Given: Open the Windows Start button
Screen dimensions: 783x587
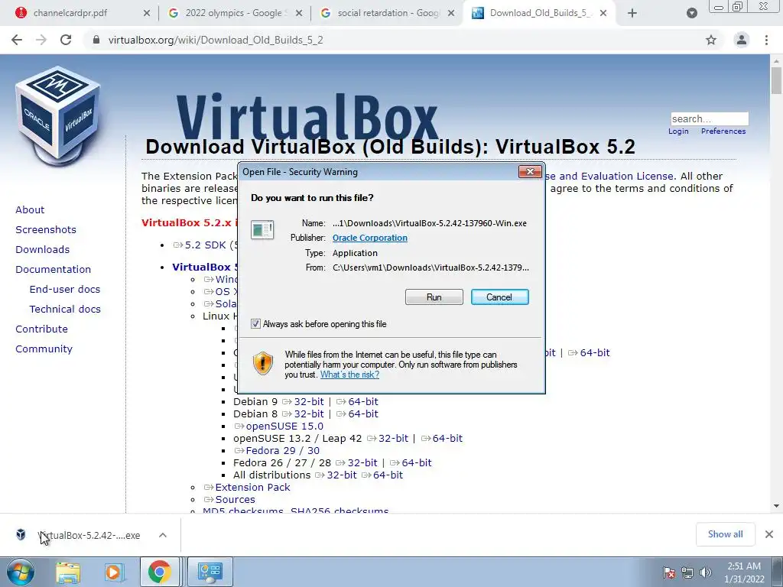Looking at the screenshot, I should [20, 572].
